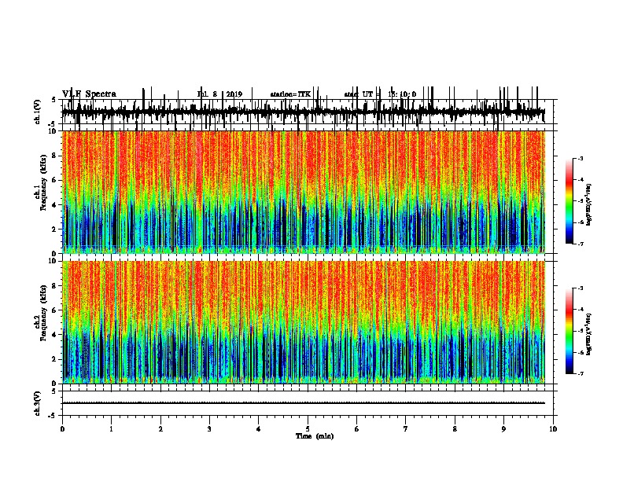Screen dimensions: 623x481
Task: Click the "6" kHz tick of ch.1 spectrogram
Action: click(55, 180)
